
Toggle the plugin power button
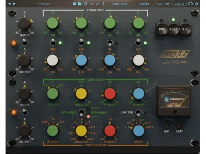click(196, 4)
